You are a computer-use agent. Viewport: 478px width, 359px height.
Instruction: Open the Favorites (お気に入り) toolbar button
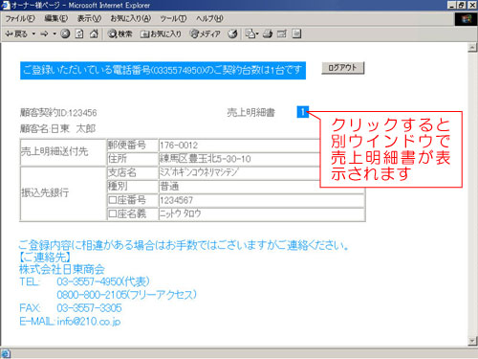tap(161, 34)
